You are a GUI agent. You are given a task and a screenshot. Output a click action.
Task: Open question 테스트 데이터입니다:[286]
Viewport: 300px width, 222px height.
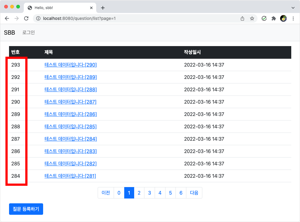71,114
